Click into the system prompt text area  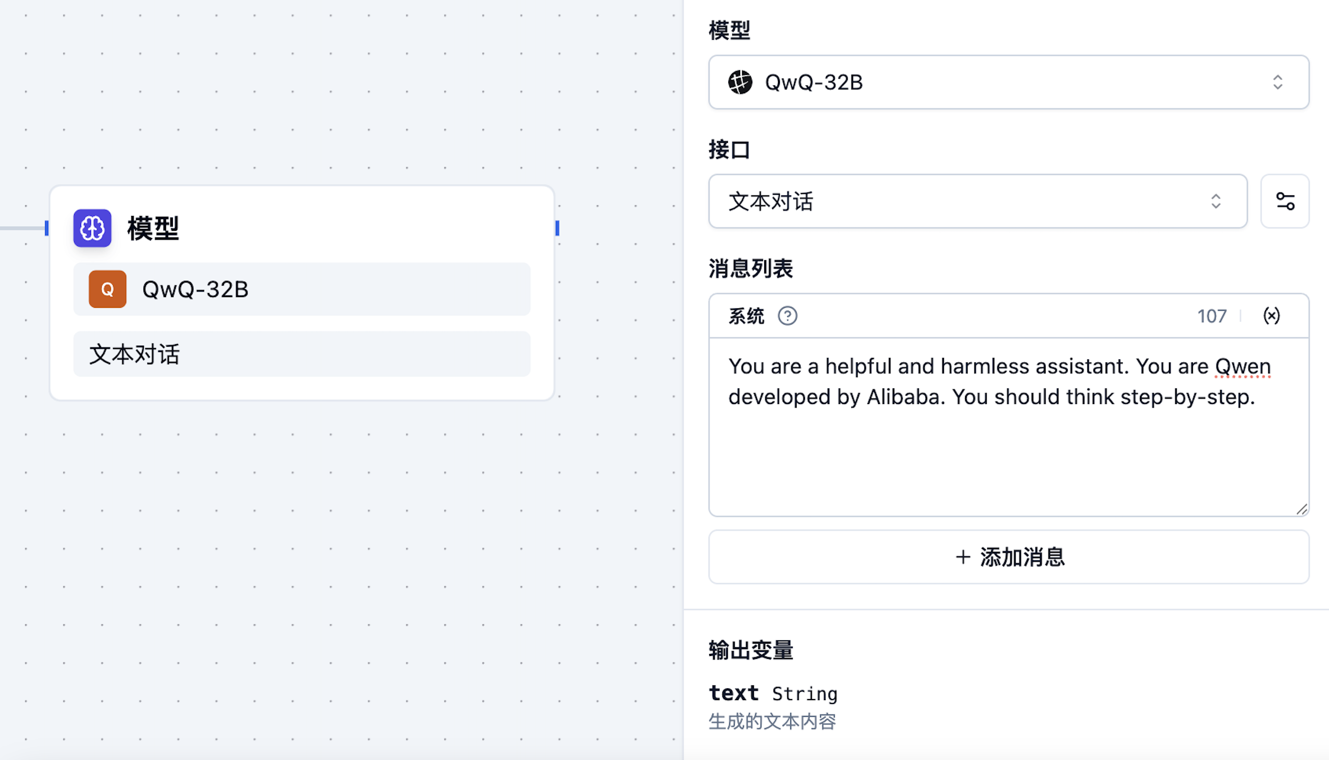(x=1007, y=444)
